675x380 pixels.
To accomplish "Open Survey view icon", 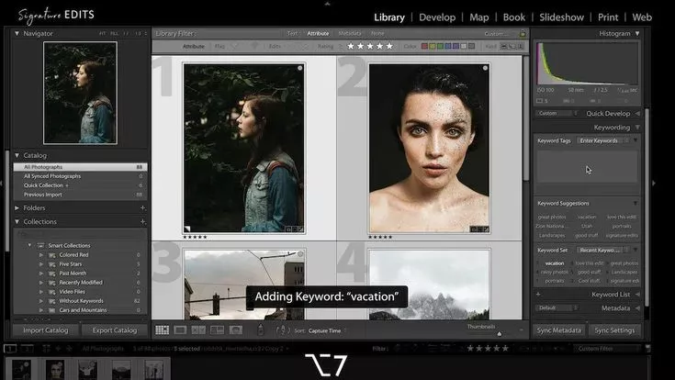I will pyautogui.click(x=217, y=330).
